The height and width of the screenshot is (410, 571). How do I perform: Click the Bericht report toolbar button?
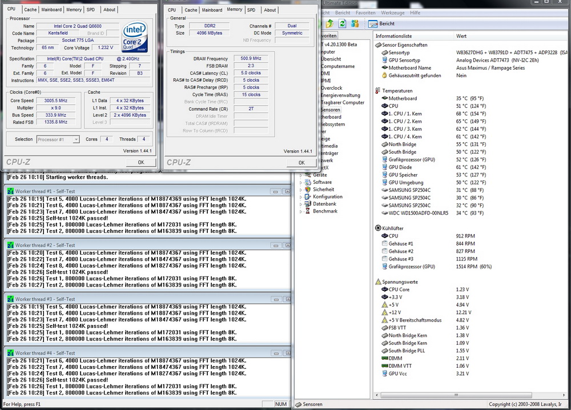[x=381, y=23]
